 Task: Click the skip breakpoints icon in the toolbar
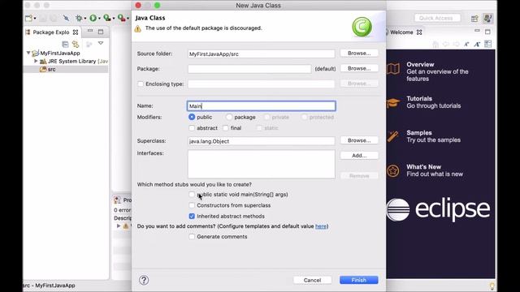66,18
